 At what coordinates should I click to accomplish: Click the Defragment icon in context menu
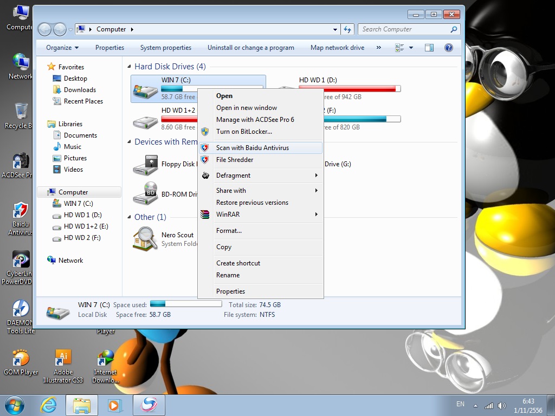205,175
